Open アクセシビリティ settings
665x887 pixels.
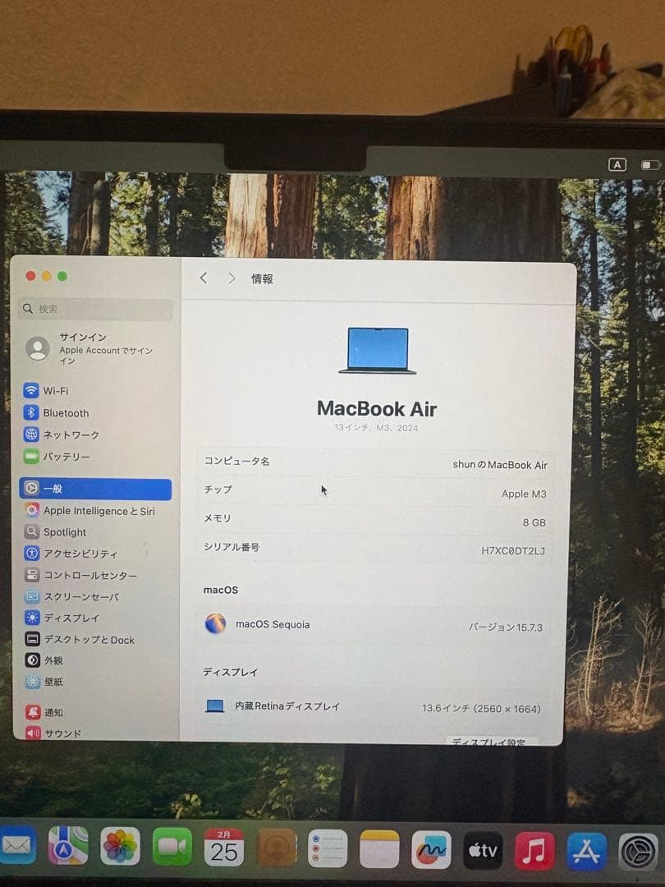[95, 554]
